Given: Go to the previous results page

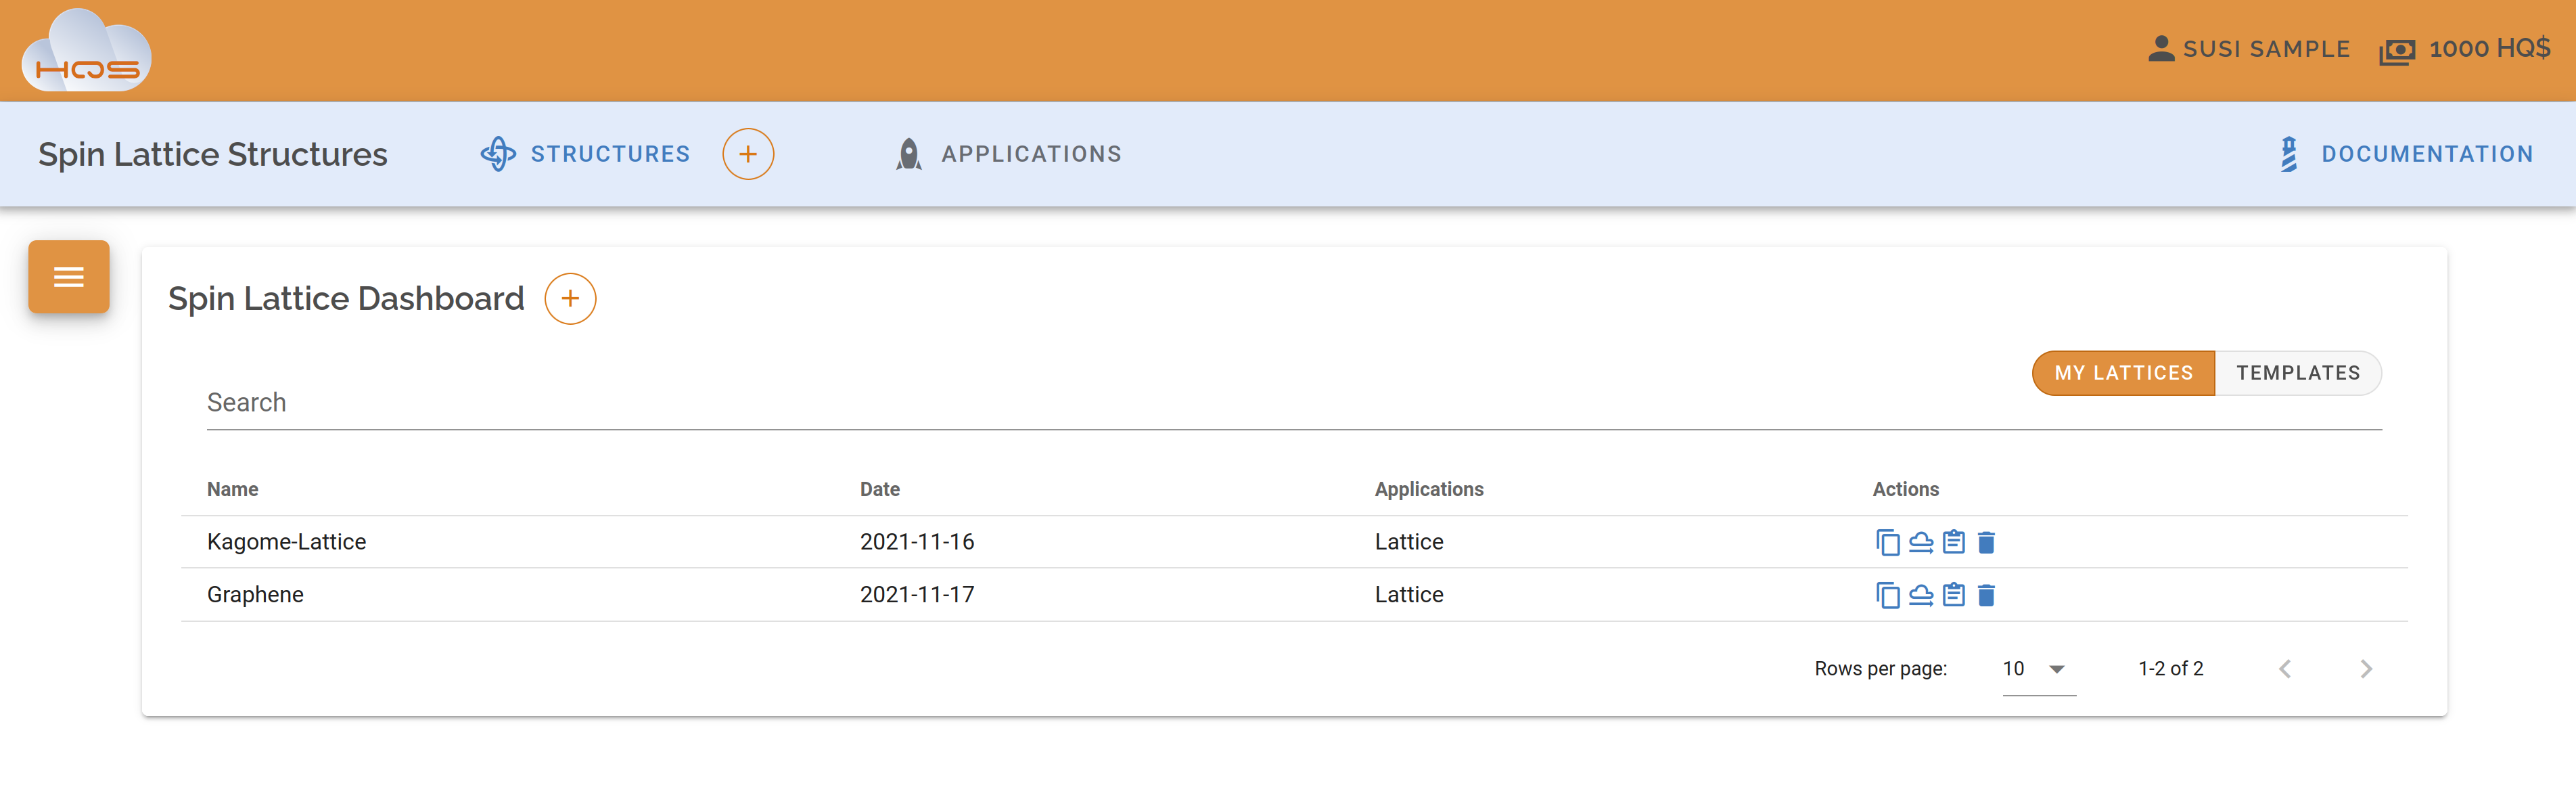Looking at the screenshot, I should tap(2286, 668).
